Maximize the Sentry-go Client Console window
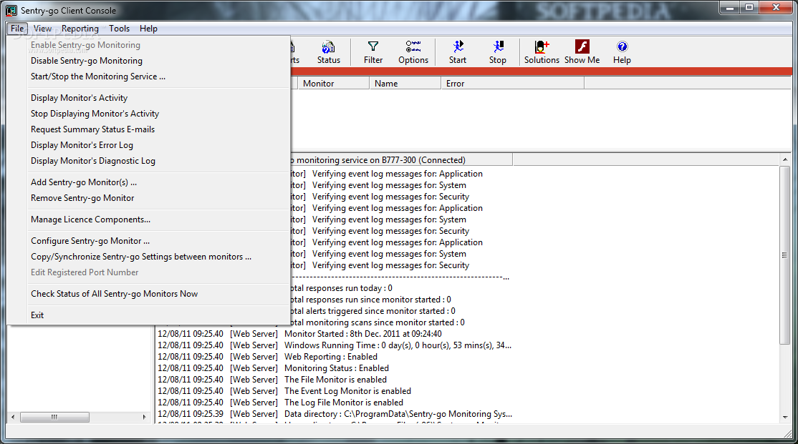 749,8
